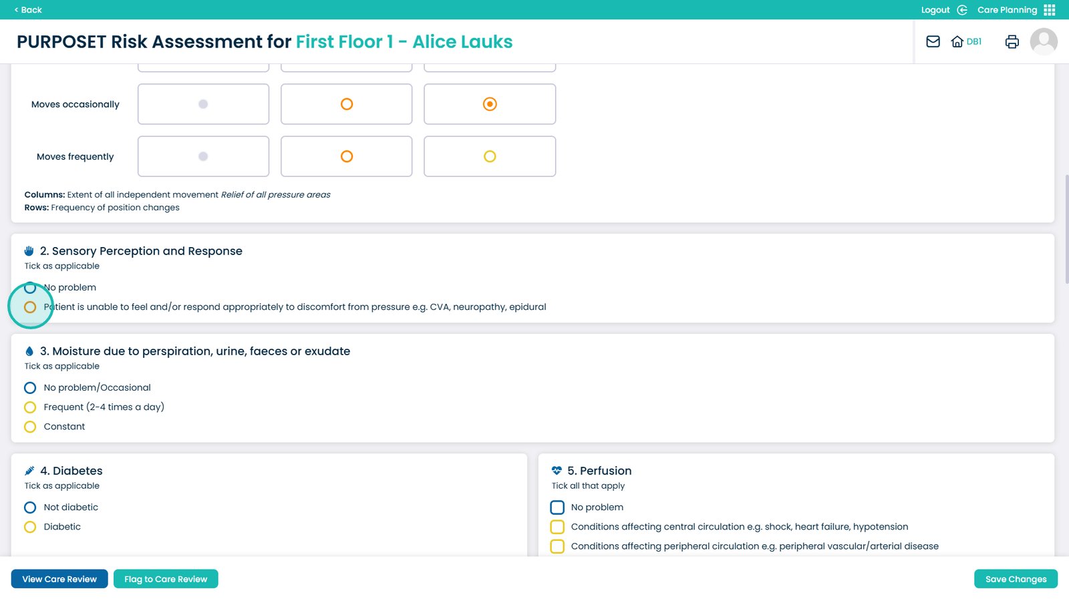The width and height of the screenshot is (1069, 601).
Task: Select the Not diabetic radio option
Action: (x=30, y=508)
